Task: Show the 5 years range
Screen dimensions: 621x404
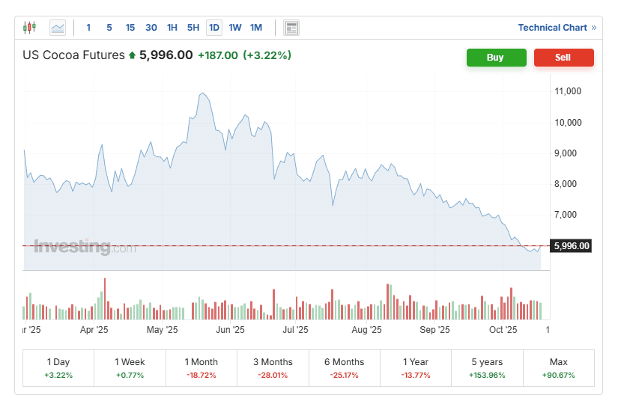Action: 487,368
